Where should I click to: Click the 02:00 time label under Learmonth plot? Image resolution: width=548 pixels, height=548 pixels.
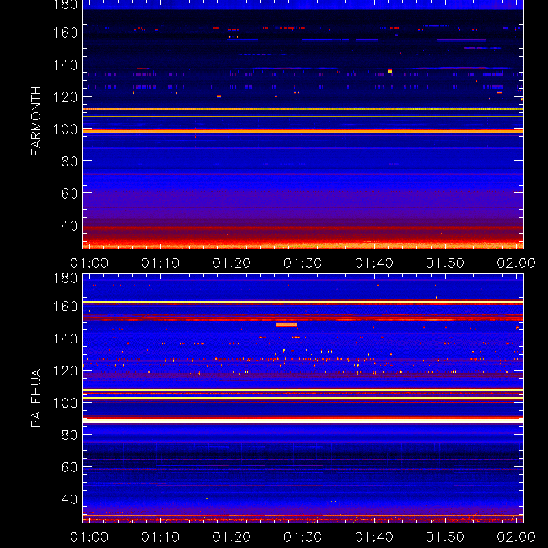click(516, 263)
